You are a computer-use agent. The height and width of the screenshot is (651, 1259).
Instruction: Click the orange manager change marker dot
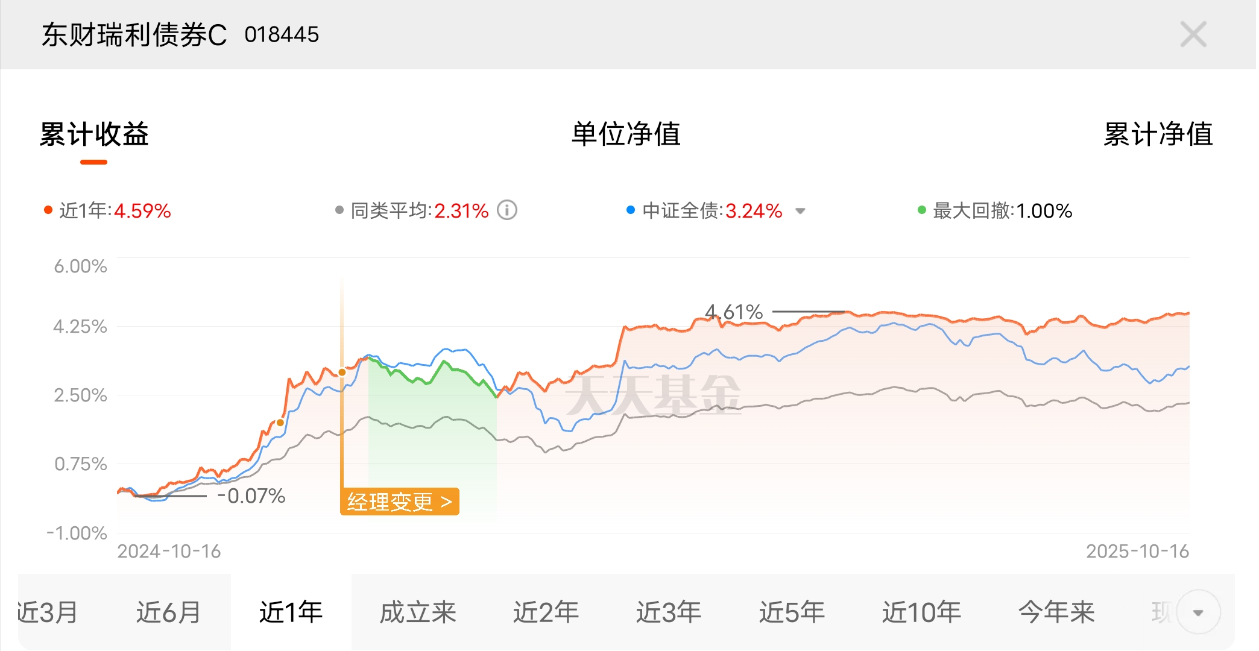tap(342, 373)
